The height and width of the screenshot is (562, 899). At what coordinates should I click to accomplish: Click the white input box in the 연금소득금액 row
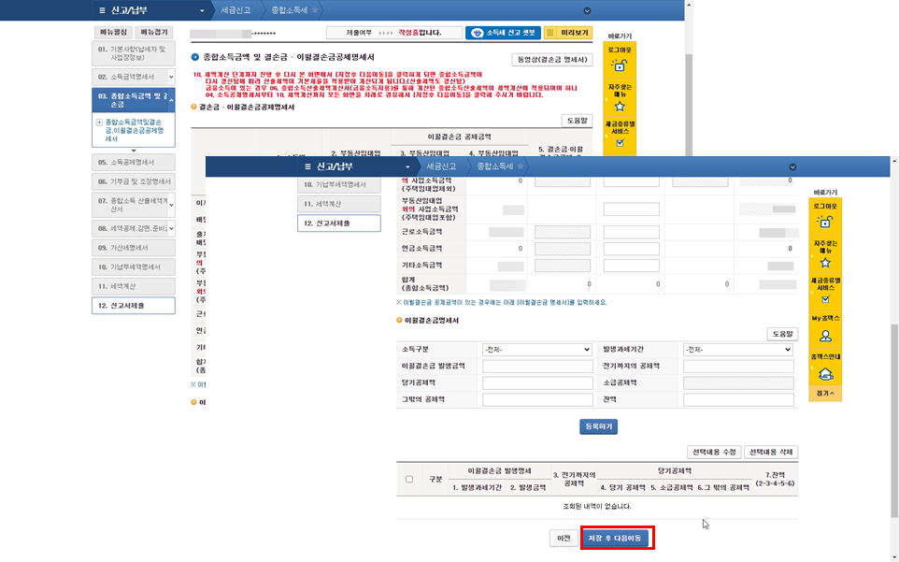point(631,249)
